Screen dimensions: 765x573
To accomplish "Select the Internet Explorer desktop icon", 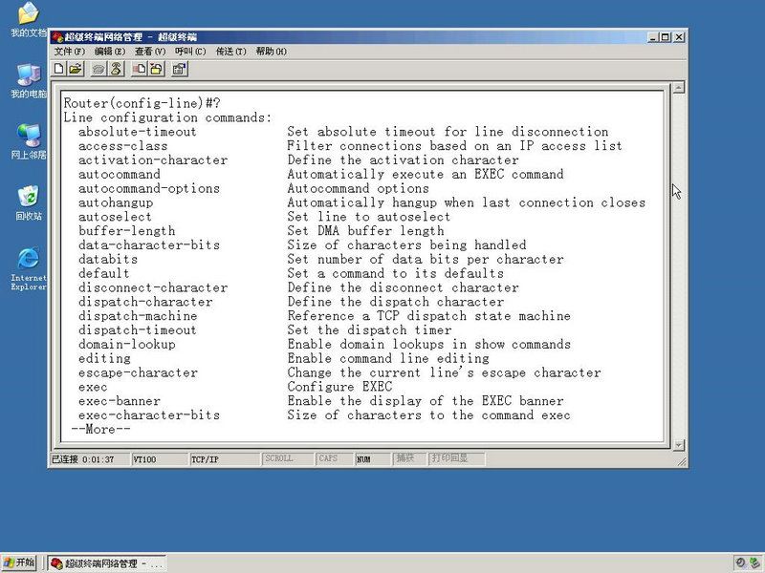I will point(29,269).
